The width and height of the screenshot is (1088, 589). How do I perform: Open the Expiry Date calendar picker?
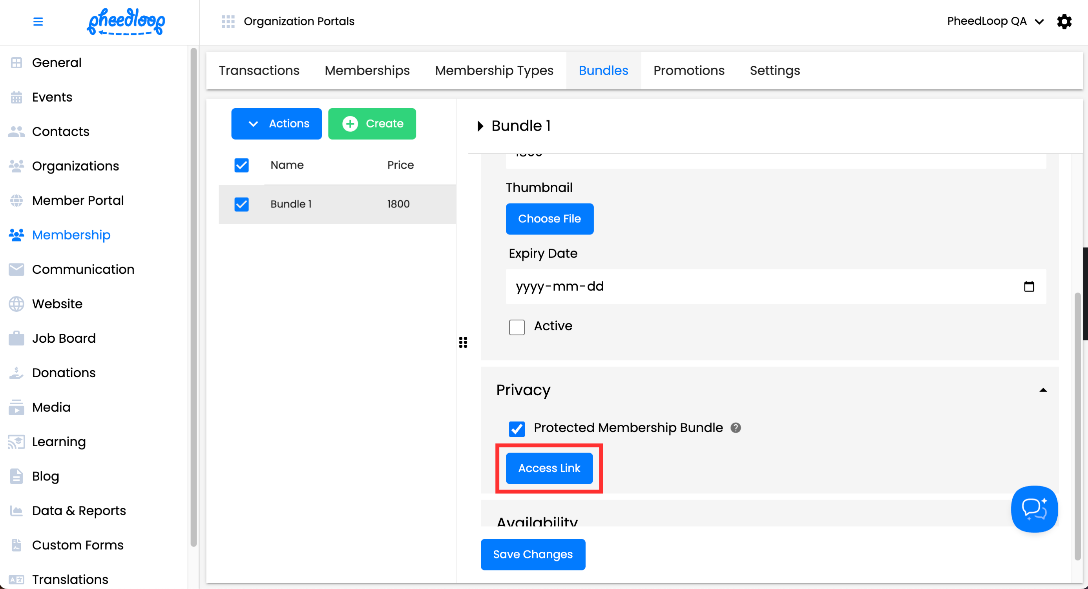(1029, 287)
